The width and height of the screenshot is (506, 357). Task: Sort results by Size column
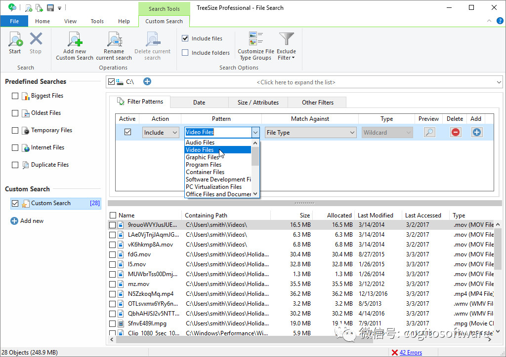coord(292,215)
